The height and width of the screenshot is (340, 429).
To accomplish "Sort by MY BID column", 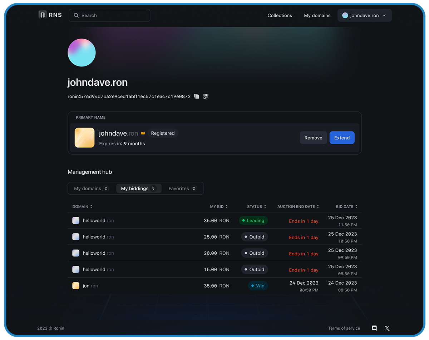I will [219, 206].
